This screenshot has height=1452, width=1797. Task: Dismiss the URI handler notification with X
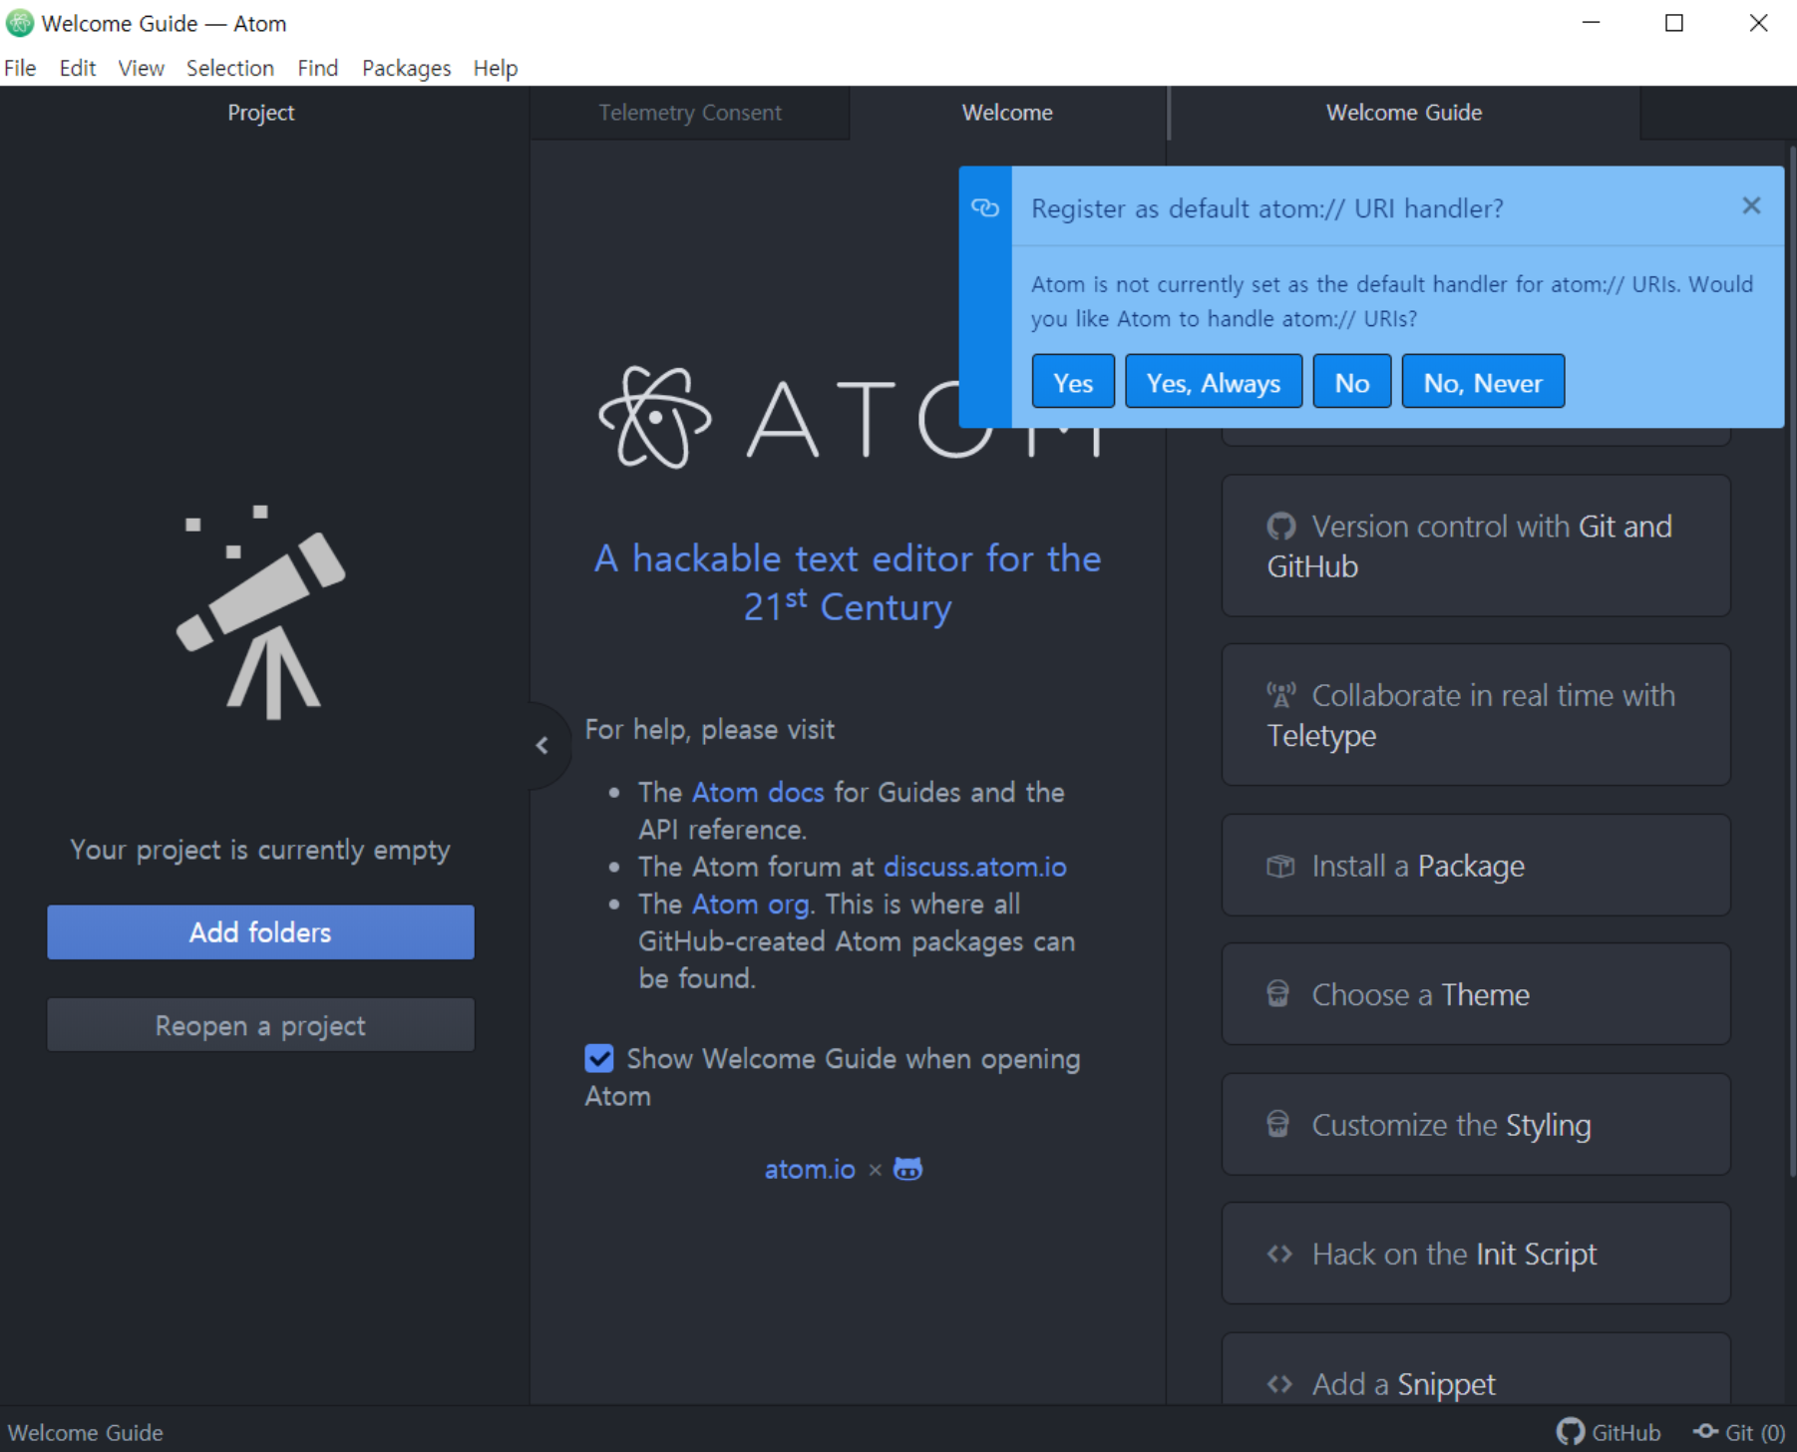click(x=1751, y=206)
